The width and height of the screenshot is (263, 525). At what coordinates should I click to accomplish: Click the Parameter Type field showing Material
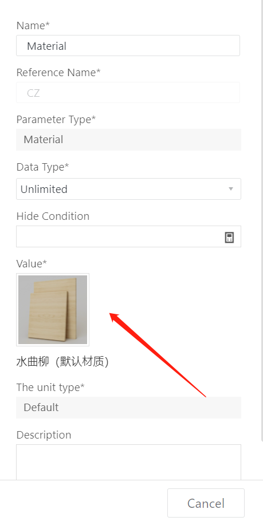[129, 140]
